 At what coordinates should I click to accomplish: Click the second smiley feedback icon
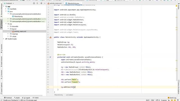[x=175, y=100]
